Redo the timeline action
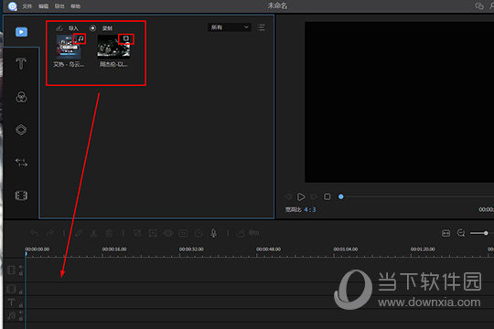 tap(49, 233)
